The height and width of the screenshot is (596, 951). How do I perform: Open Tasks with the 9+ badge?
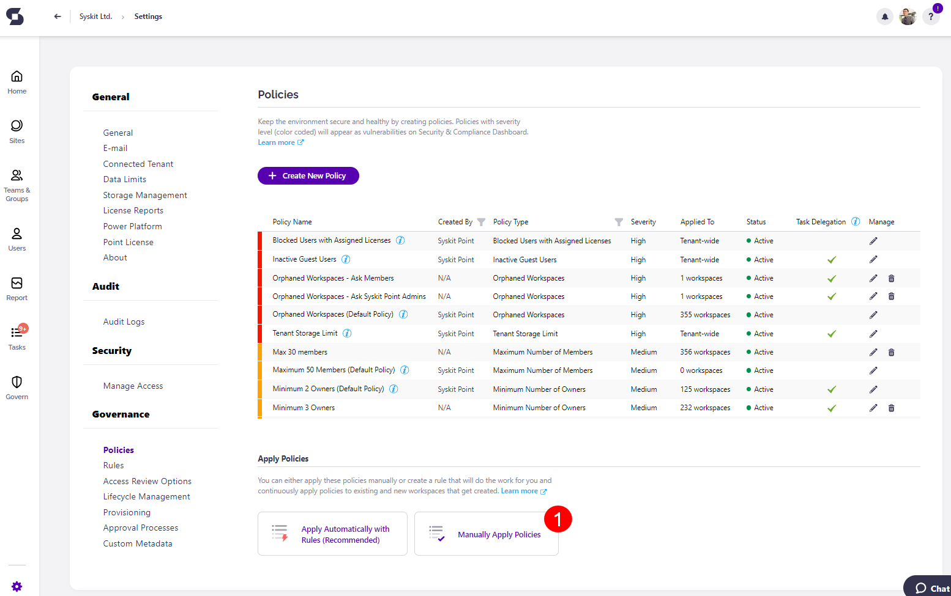pyautogui.click(x=17, y=338)
